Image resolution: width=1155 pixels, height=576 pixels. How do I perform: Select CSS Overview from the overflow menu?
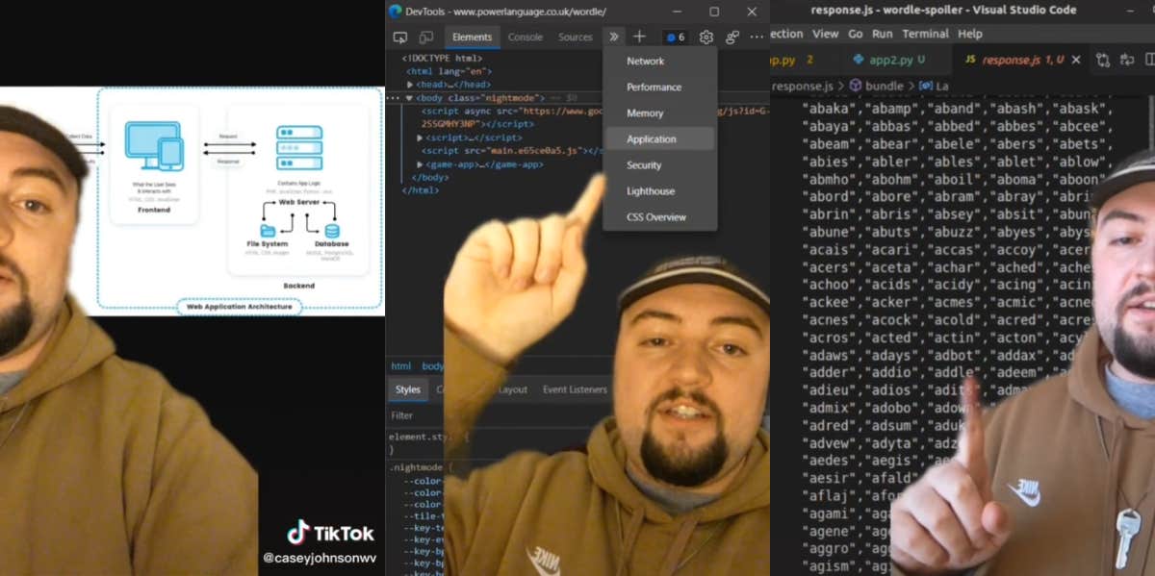point(660,217)
